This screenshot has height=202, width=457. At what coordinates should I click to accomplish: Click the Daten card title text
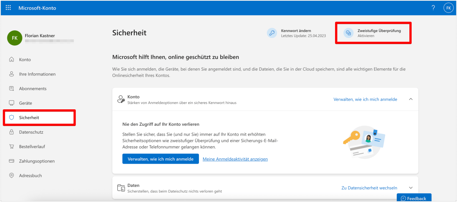click(x=133, y=185)
